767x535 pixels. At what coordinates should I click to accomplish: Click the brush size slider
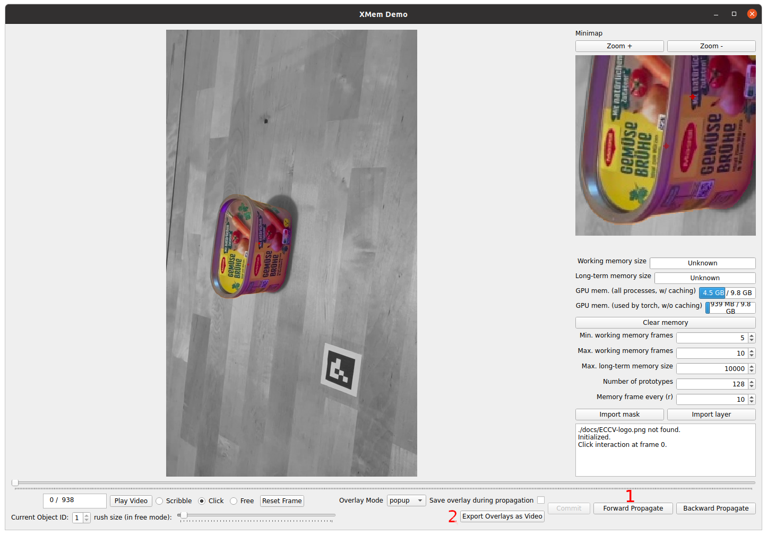257,515
